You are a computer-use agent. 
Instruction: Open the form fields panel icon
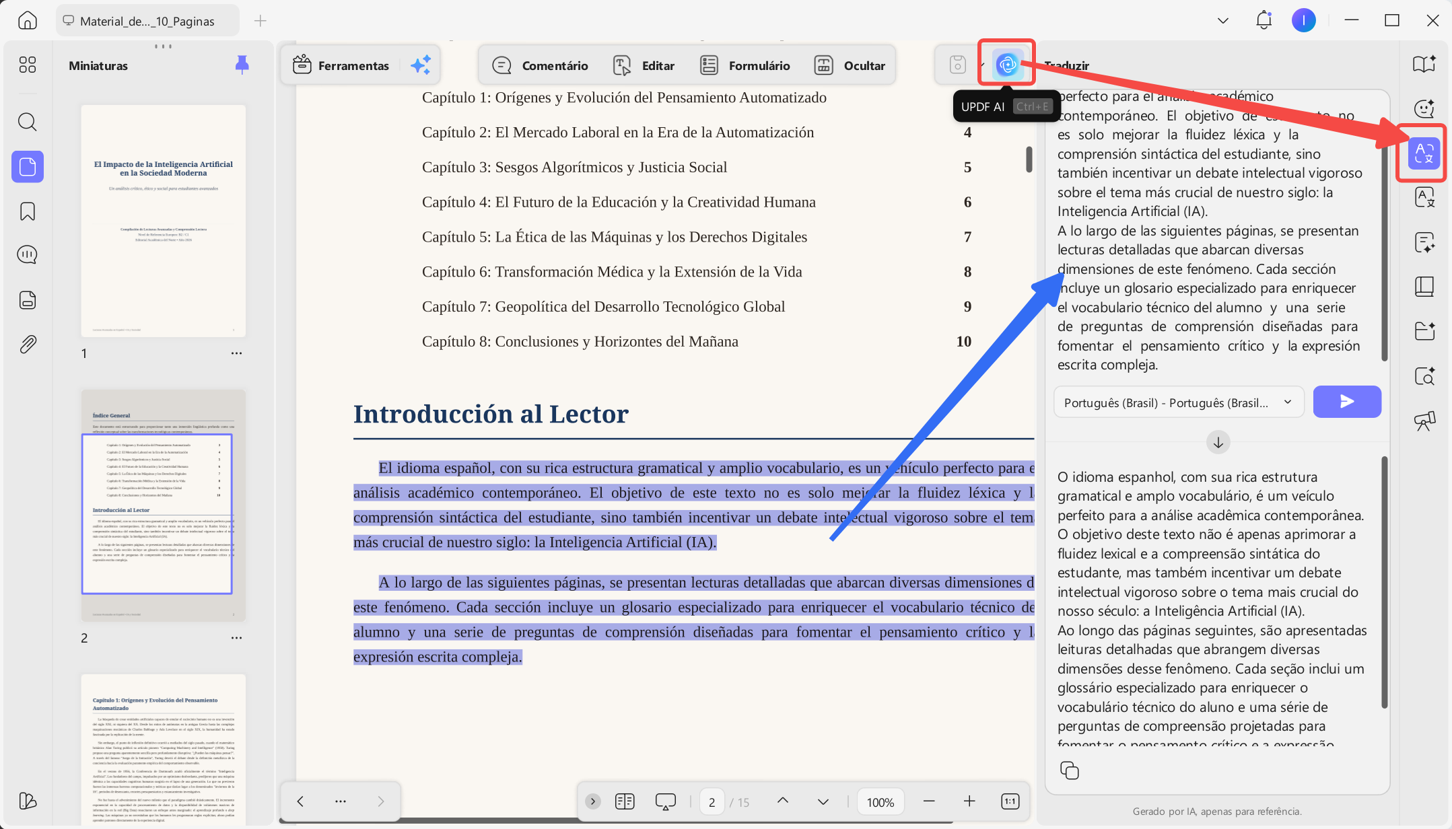28,300
